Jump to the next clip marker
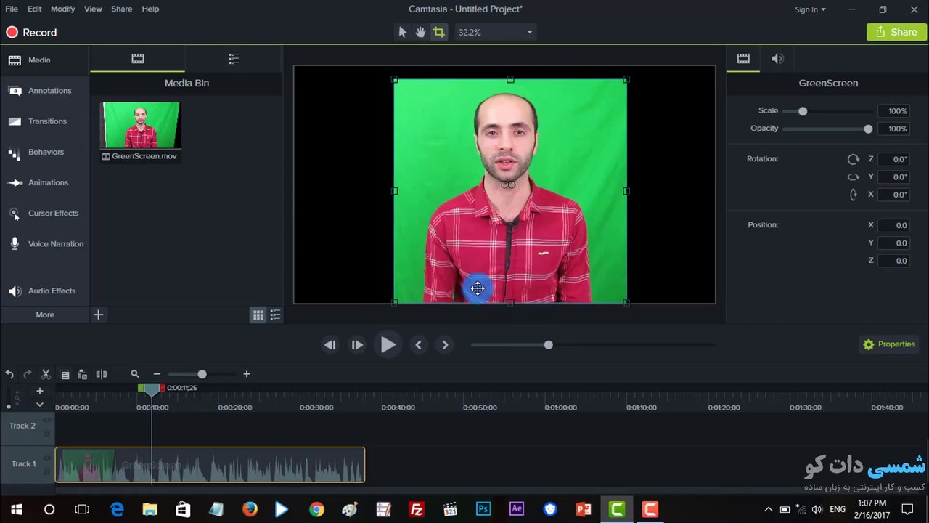Image resolution: width=929 pixels, height=523 pixels. 445,345
